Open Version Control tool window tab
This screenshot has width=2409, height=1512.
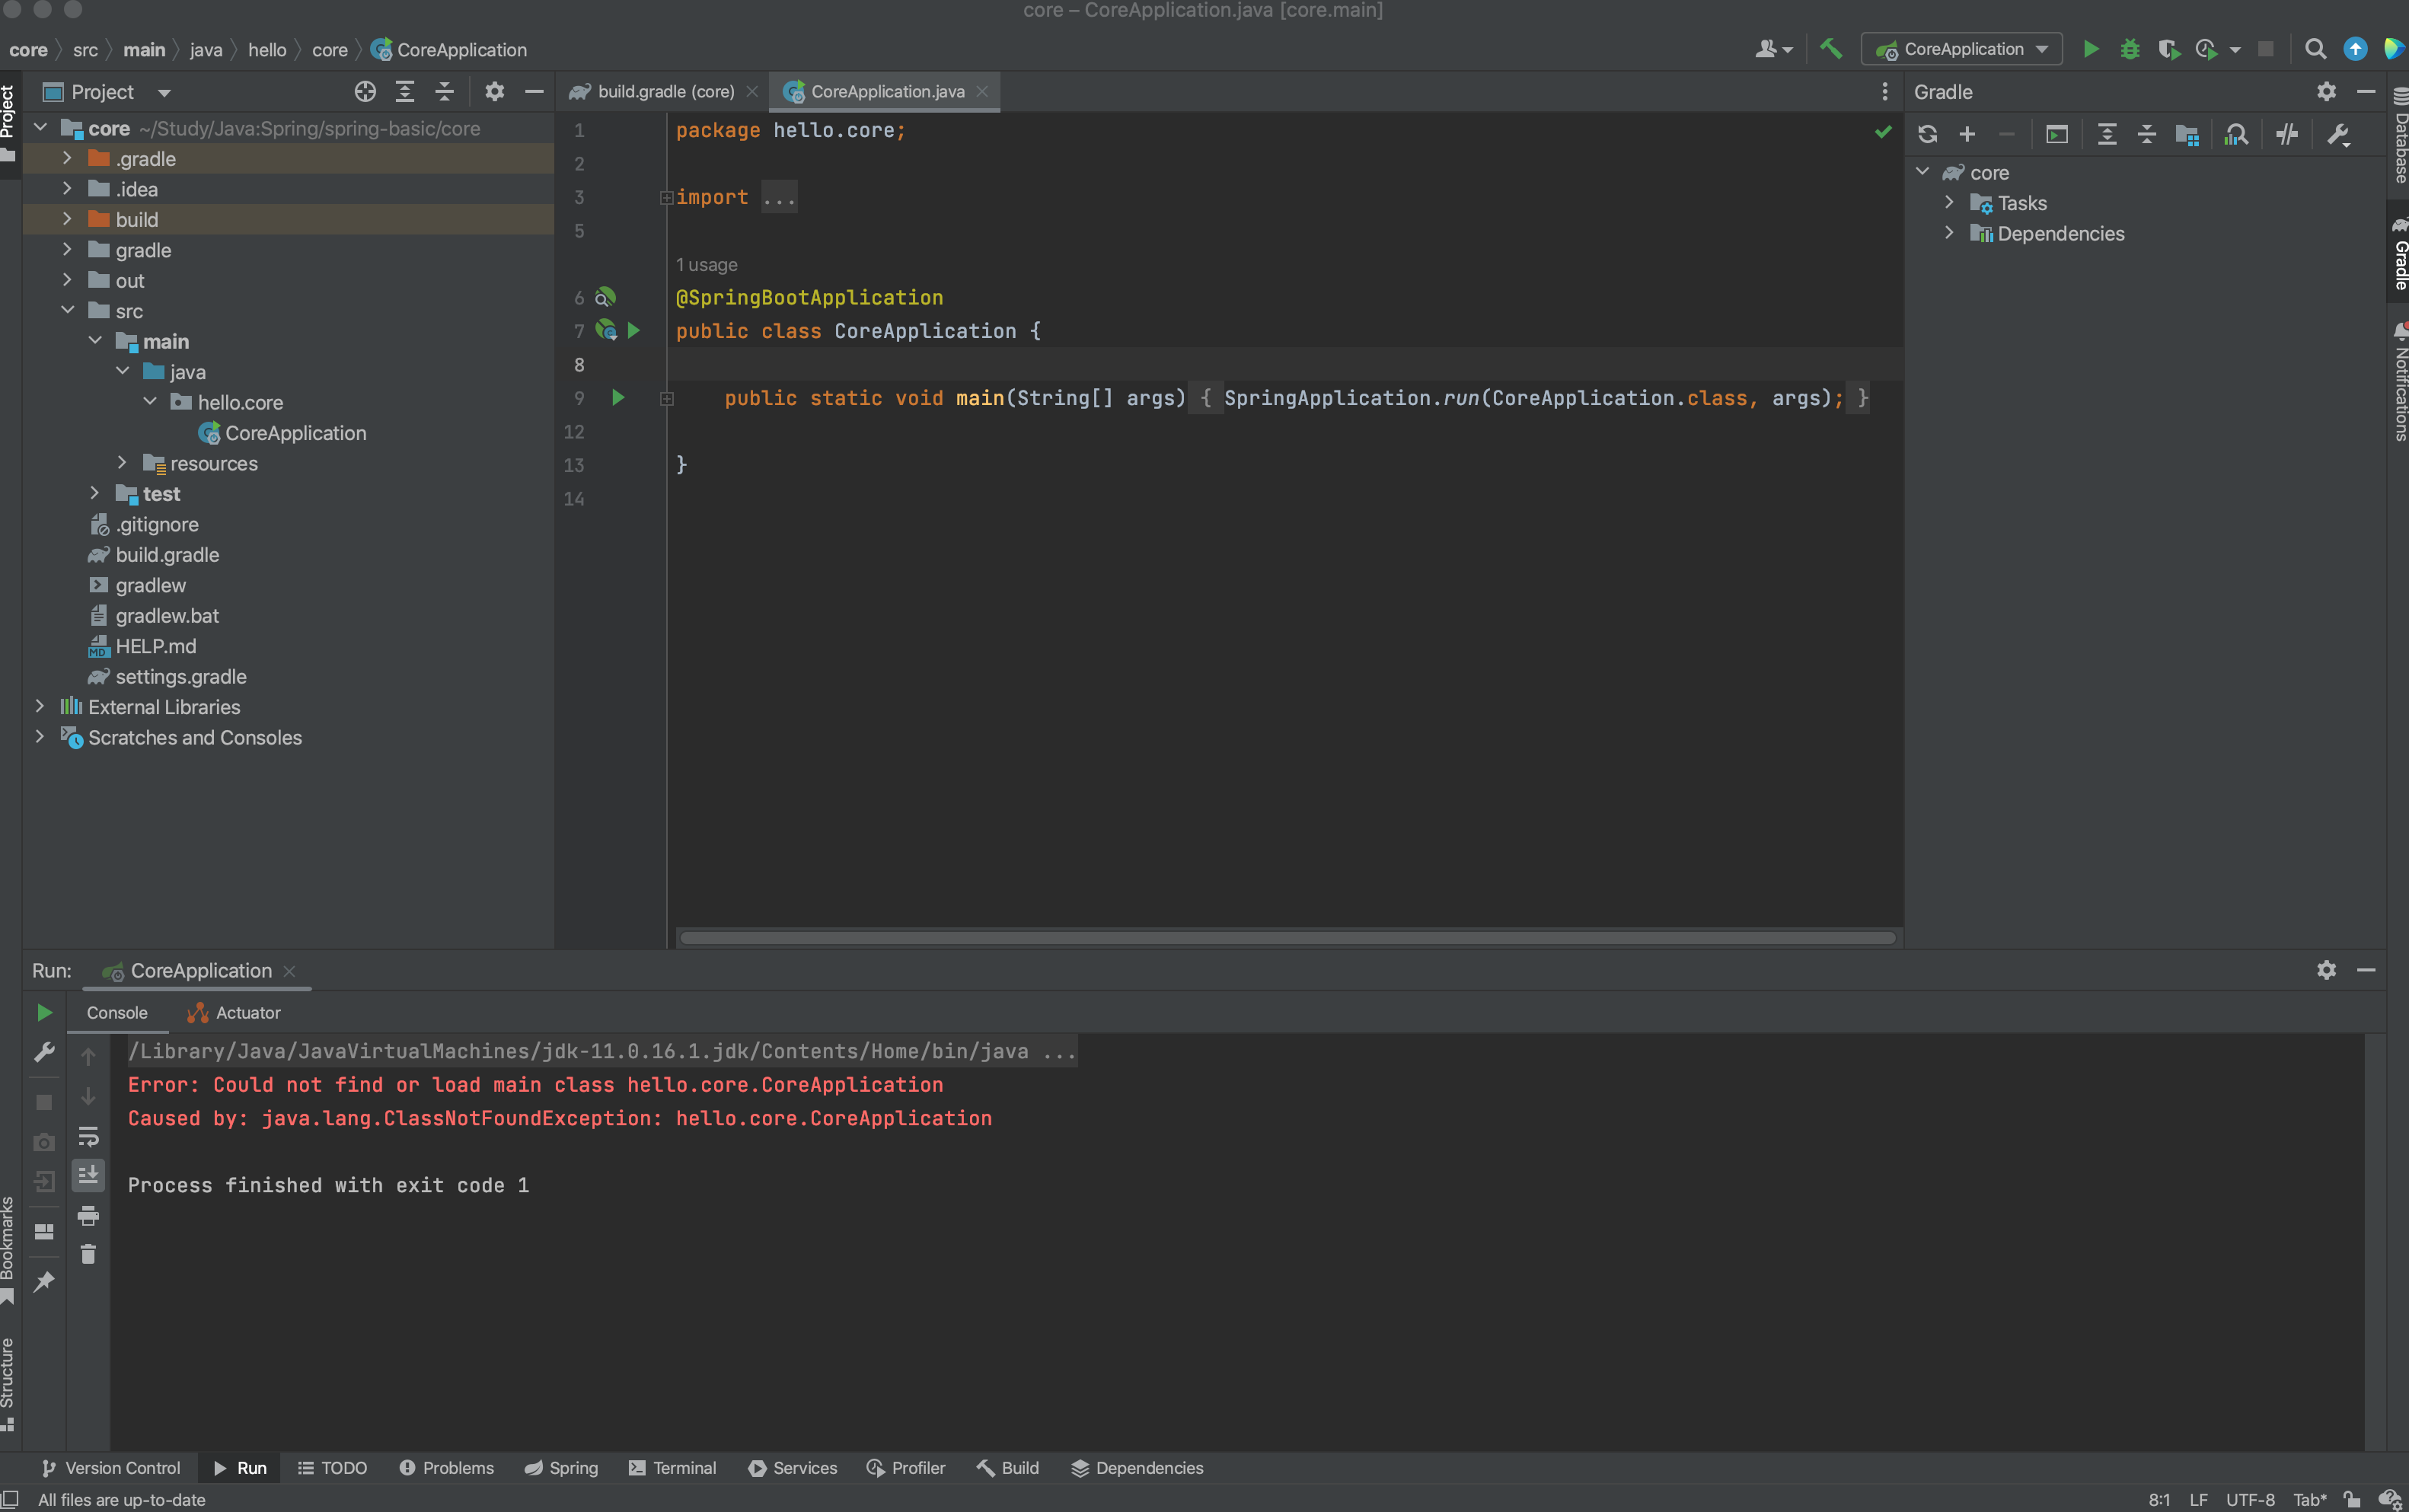pos(111,1468)
